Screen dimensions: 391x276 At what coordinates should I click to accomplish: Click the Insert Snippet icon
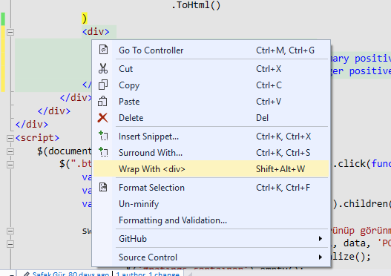point(103,136)
